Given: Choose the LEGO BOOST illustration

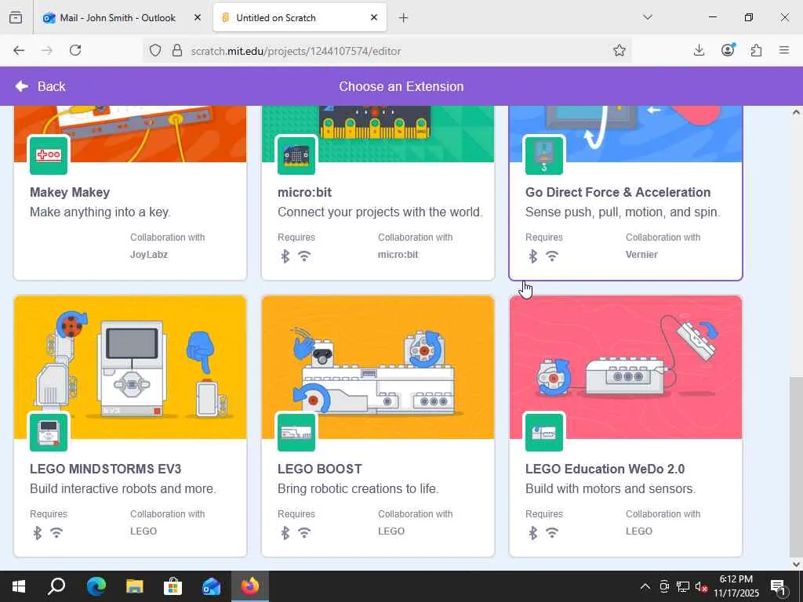Looking at the screenshot, I should [378, 367].
